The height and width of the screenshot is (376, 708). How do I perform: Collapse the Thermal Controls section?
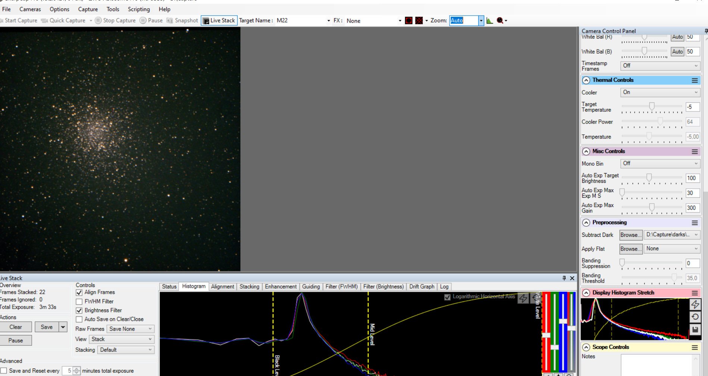tap(586, 80)
